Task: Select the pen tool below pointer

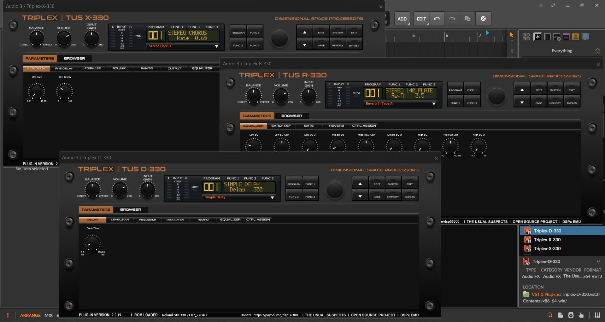Action: [x=512, y=51]
